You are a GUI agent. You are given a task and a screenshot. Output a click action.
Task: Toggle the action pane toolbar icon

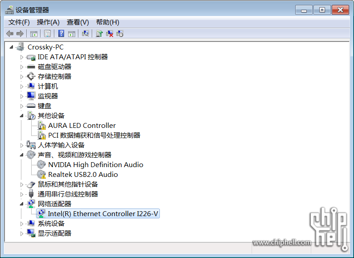(72, 34)
